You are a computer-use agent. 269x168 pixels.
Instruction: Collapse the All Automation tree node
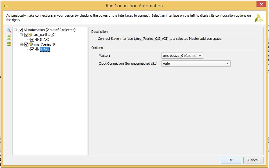(16, 30)
